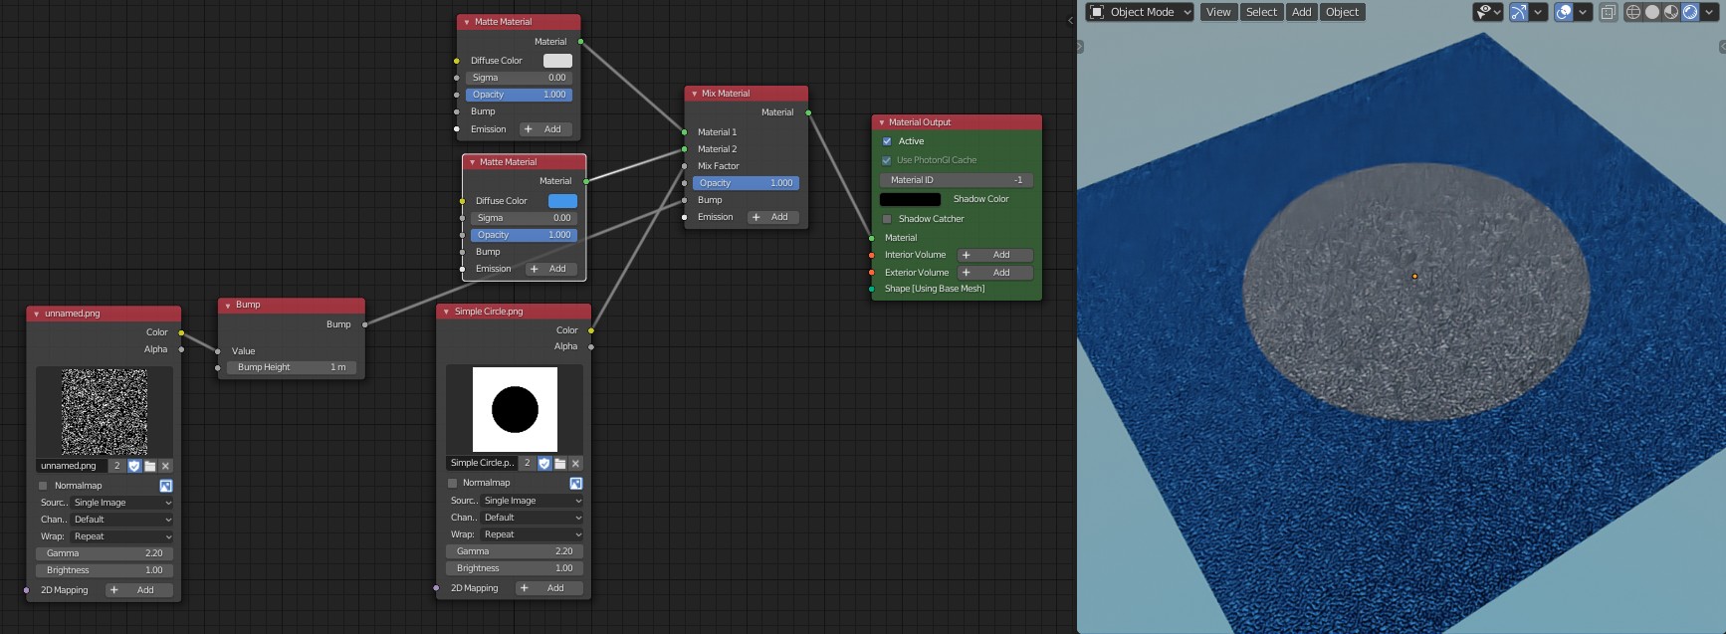
Task: Toggle X-Ray view icon in viewport header
Action: (1609, 12)
